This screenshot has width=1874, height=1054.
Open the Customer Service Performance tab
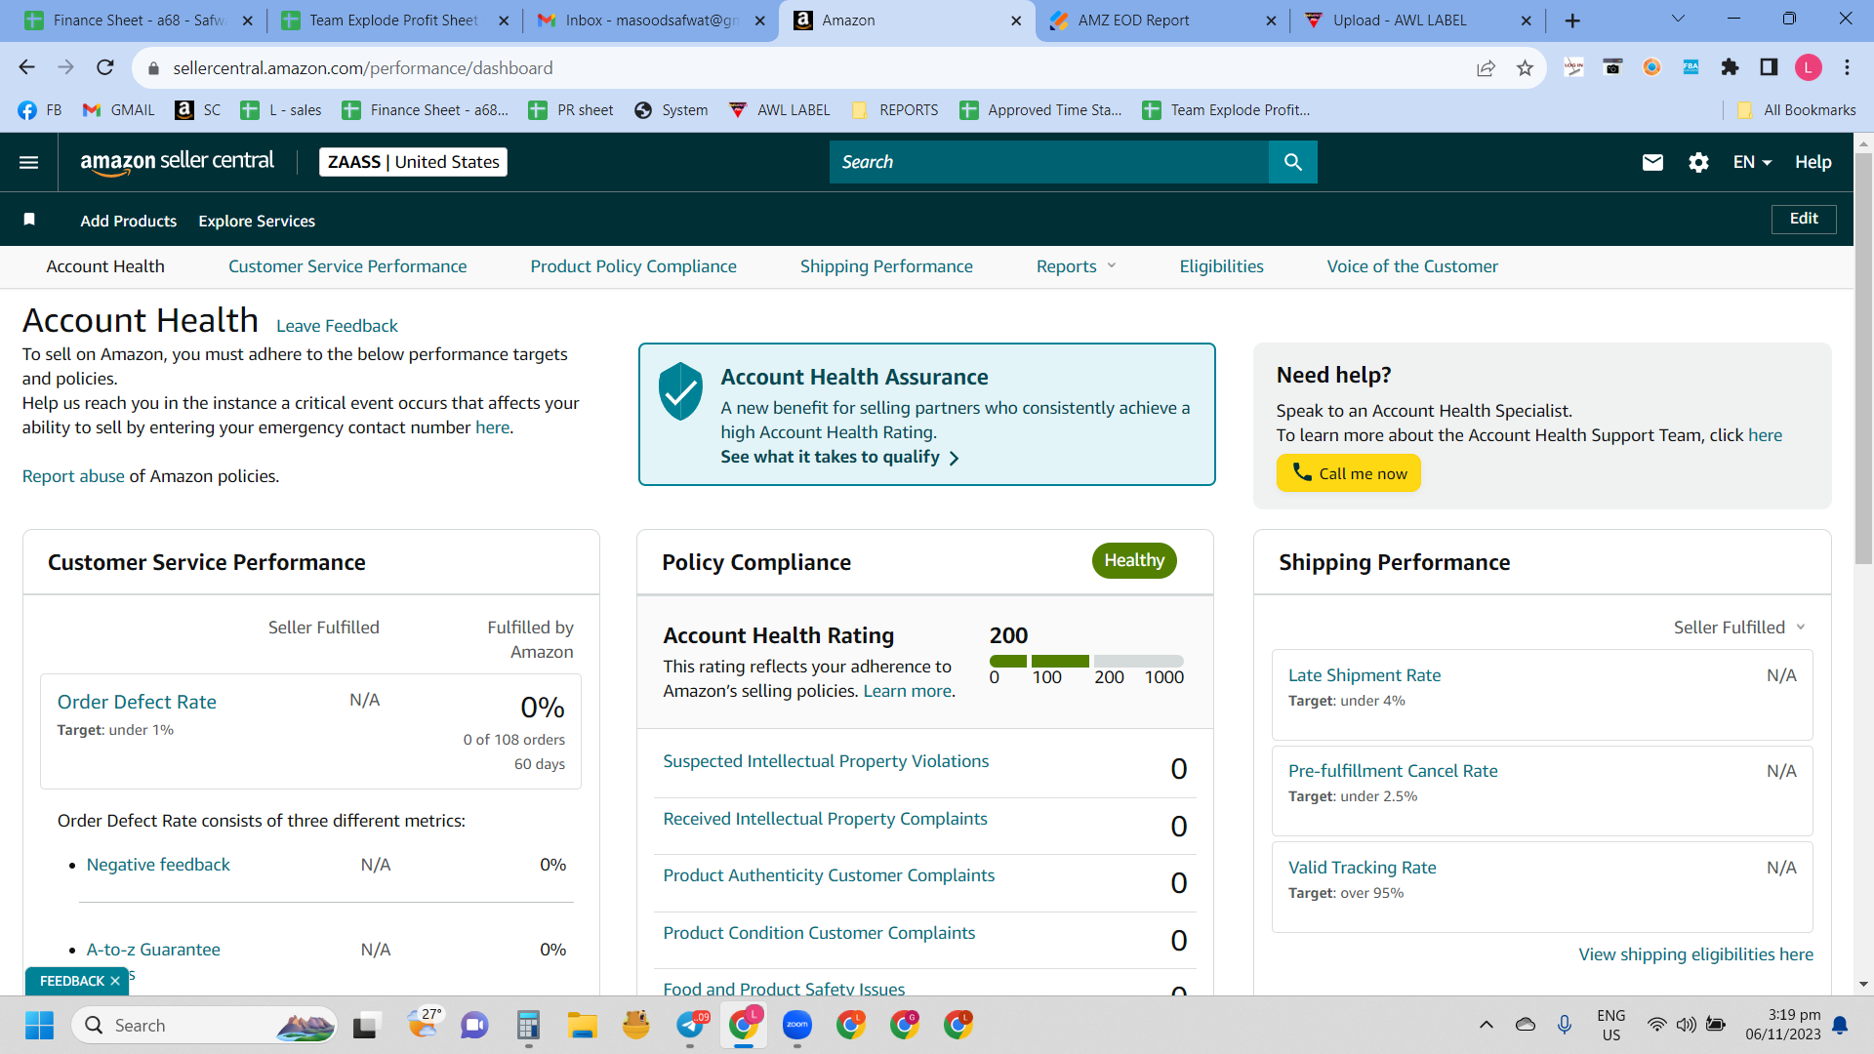347,266
